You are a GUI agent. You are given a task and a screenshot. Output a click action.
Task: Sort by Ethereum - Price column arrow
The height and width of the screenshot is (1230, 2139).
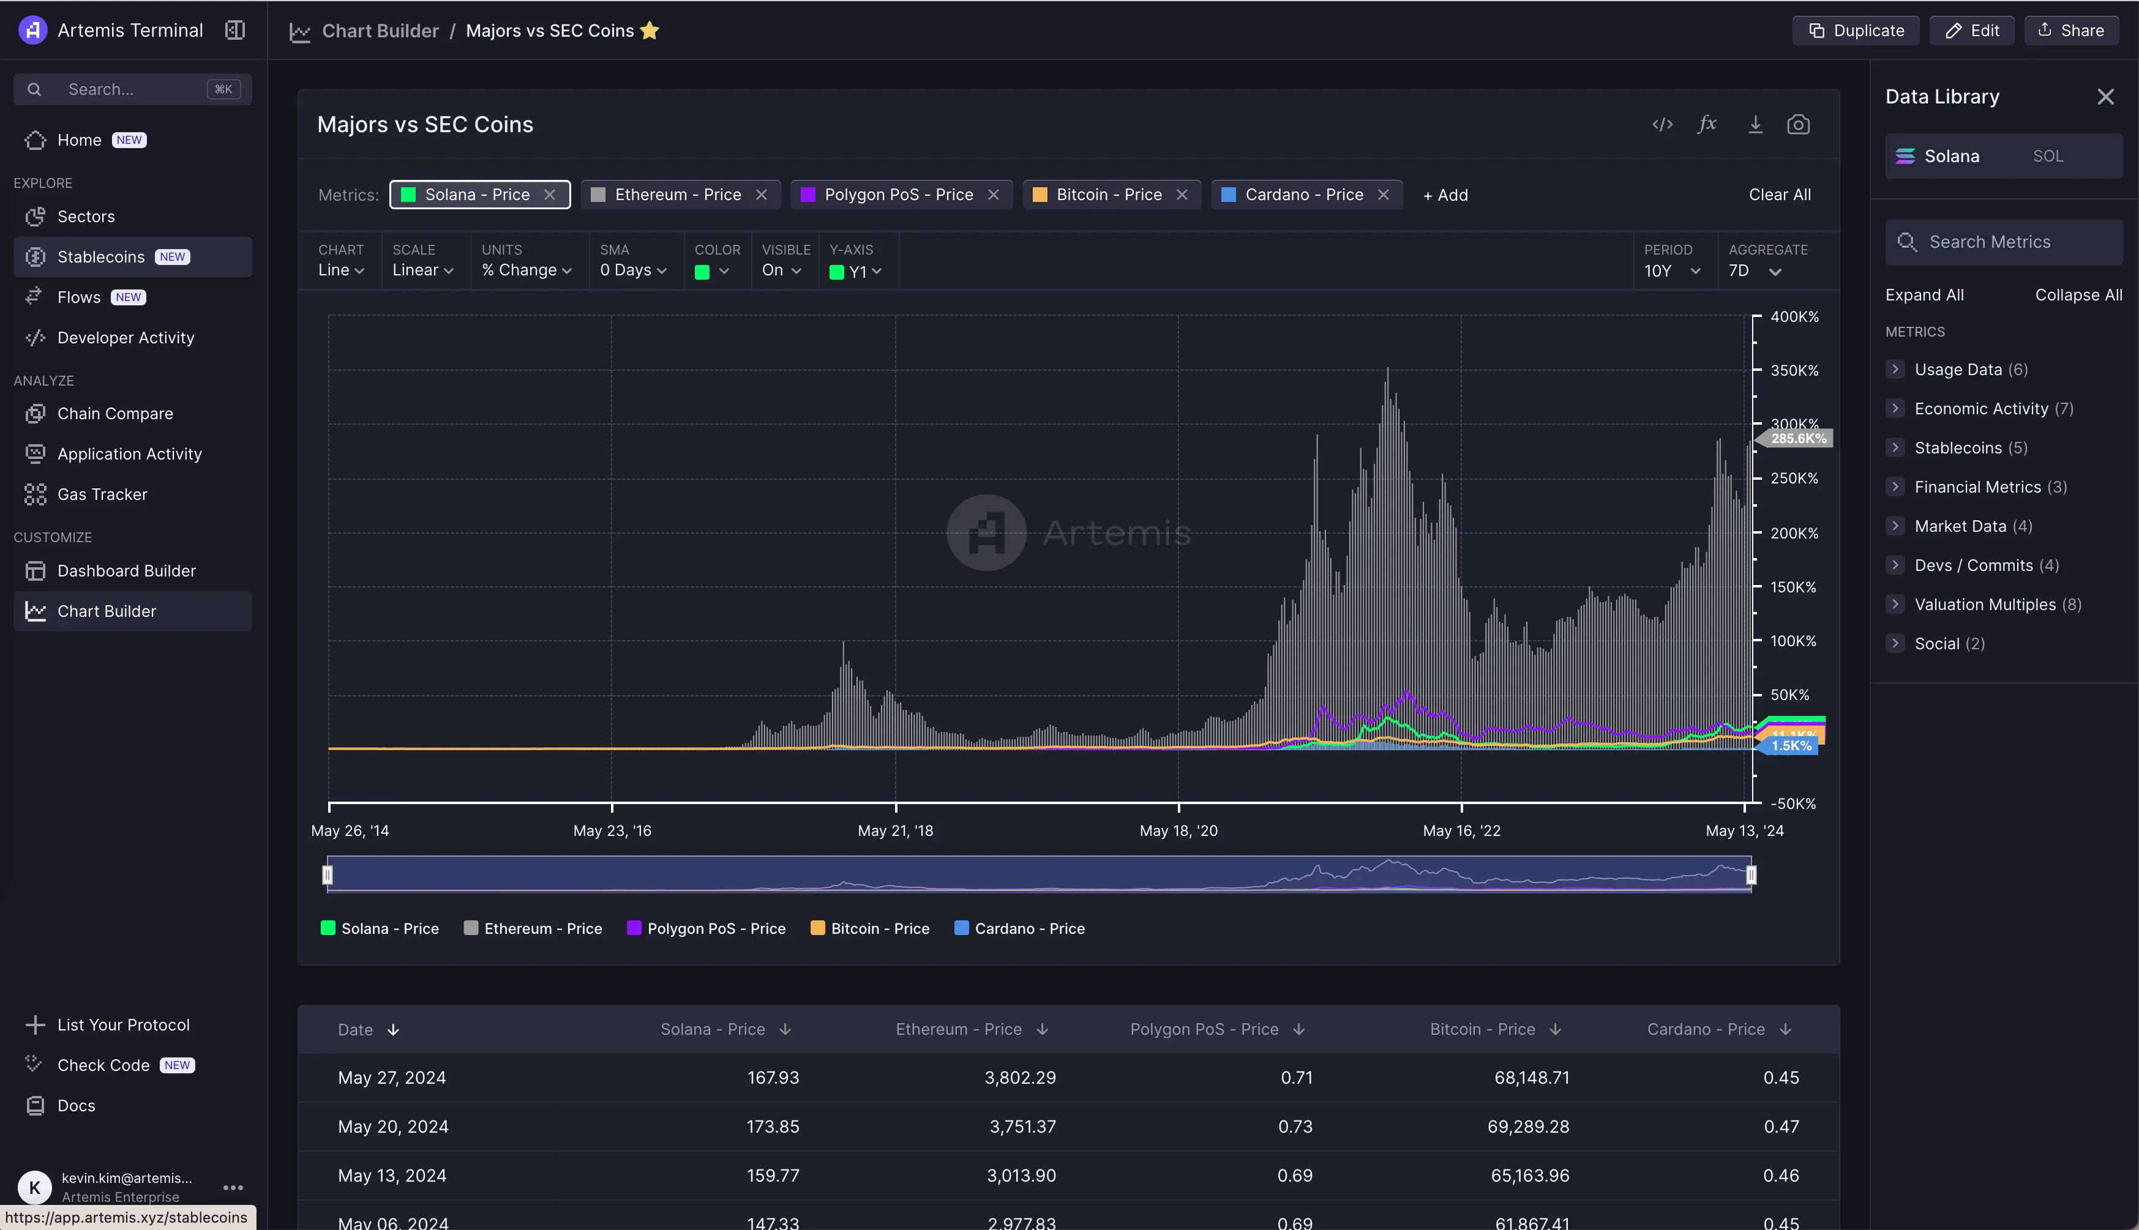coord(1042,1029)
